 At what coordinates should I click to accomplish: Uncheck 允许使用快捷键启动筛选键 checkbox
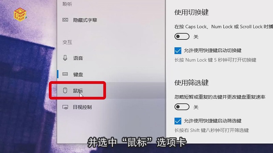coord(178,121)
